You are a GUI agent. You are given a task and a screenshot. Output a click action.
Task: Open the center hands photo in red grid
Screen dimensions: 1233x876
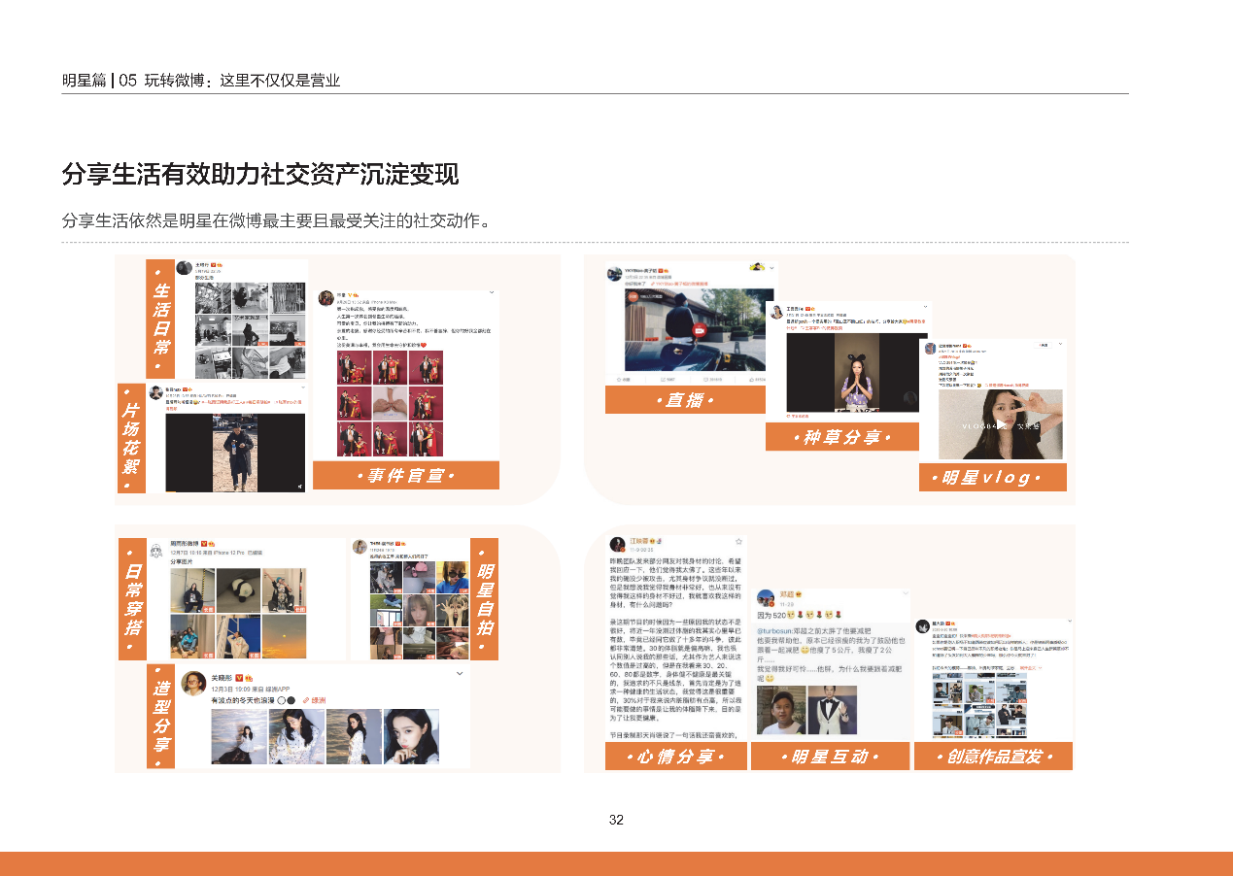click(391, 403)
